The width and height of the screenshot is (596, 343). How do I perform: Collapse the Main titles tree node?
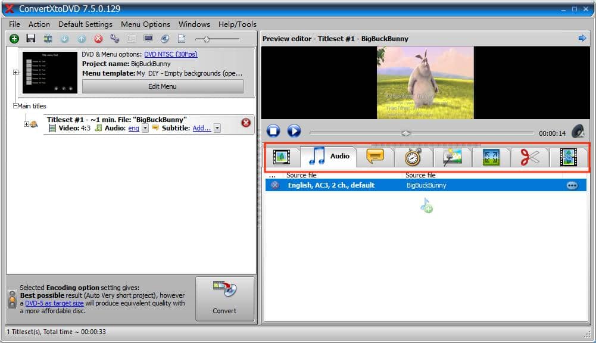coord(15,106)
